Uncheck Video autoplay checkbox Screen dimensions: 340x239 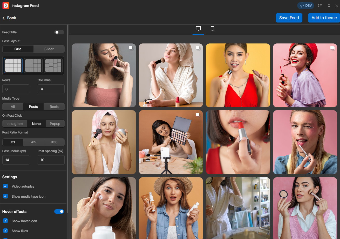point(5,186)
